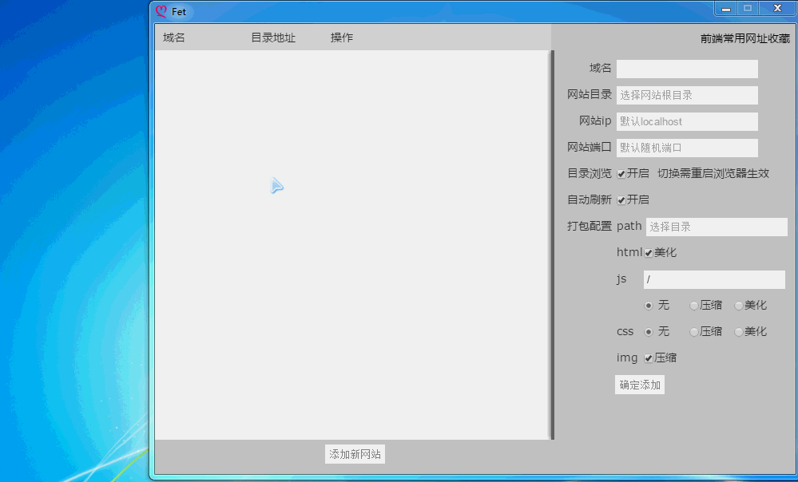
Task: Click the 网站端口 port field
Action: (686, 148)
